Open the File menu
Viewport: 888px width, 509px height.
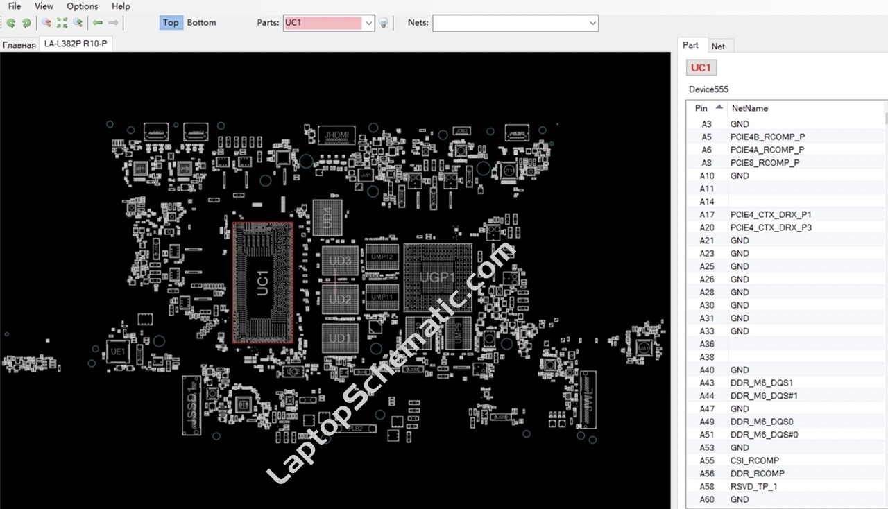click(x=15, y=6)
